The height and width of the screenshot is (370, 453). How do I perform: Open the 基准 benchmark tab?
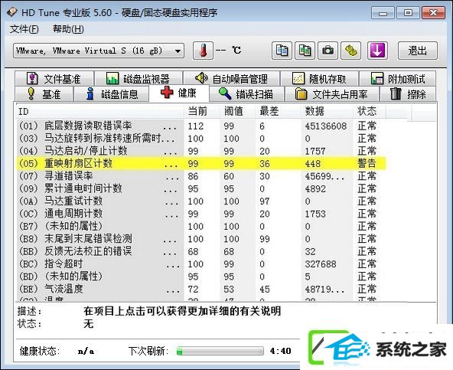[x=44, y=94]
